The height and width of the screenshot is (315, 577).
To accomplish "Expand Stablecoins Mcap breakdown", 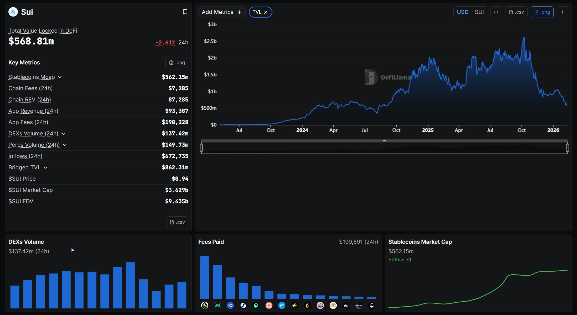I will (x=60, y=77).
